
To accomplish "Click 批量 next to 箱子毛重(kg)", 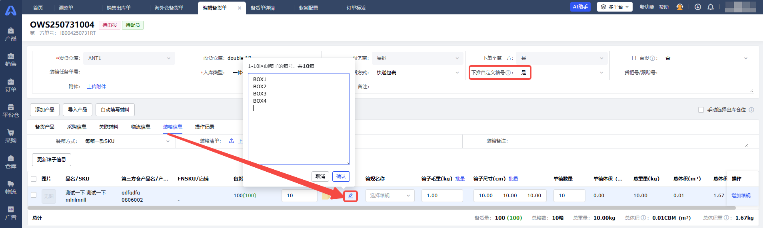I will click(x=460, y=179).
